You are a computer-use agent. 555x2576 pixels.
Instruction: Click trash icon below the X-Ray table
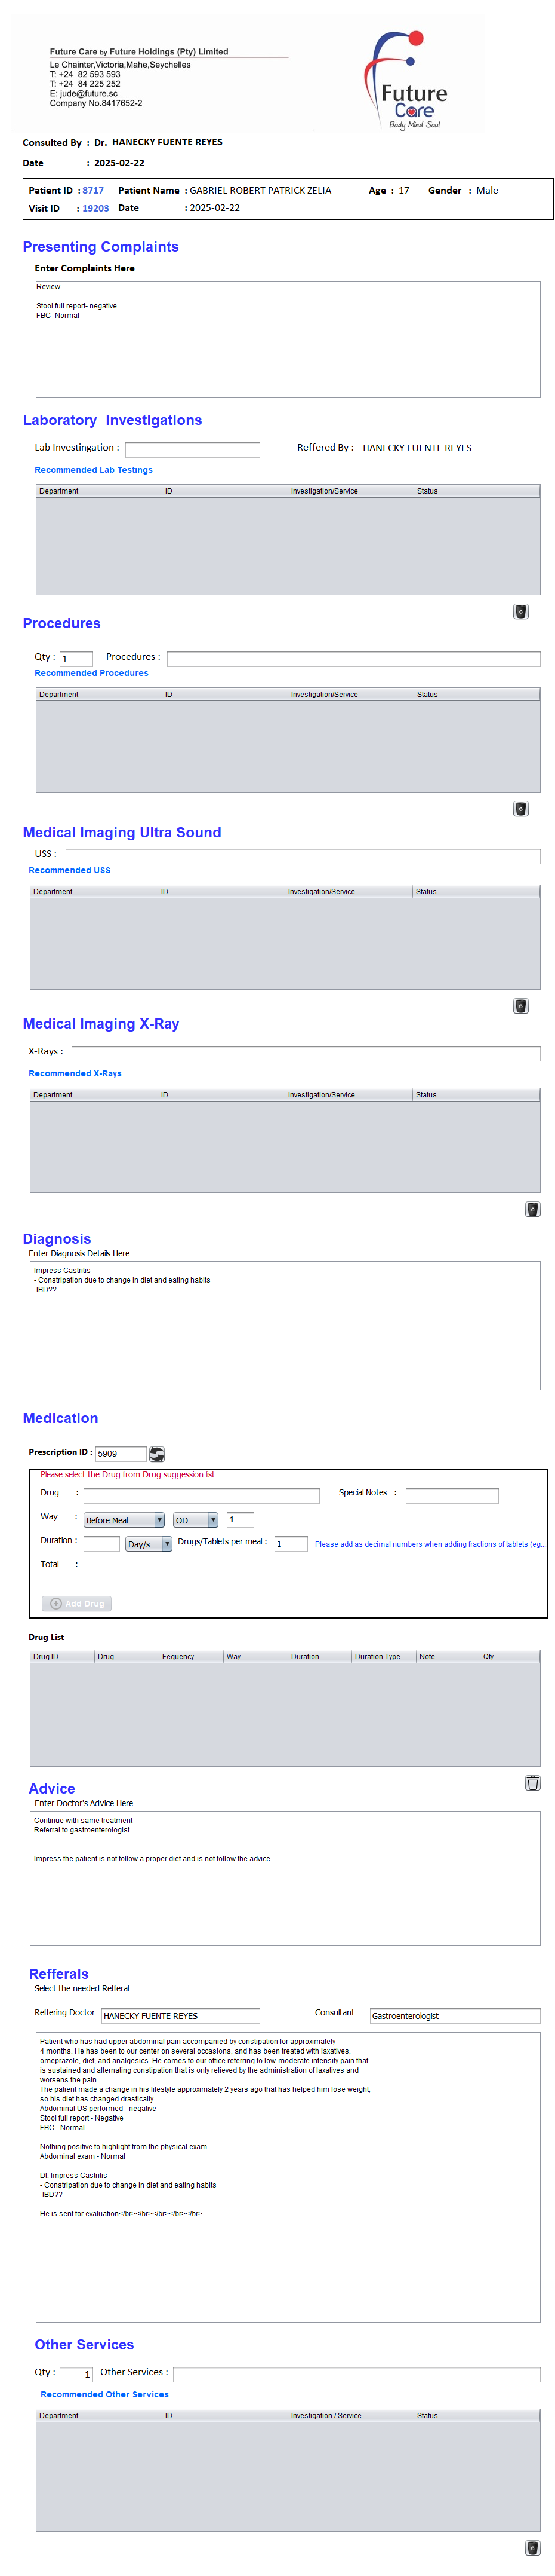pos(532,1209)
